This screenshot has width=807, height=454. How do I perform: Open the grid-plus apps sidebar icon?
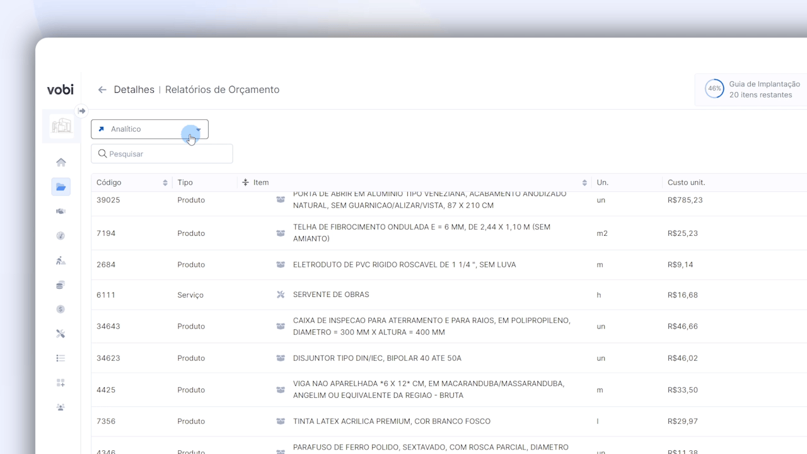(61, 383)
